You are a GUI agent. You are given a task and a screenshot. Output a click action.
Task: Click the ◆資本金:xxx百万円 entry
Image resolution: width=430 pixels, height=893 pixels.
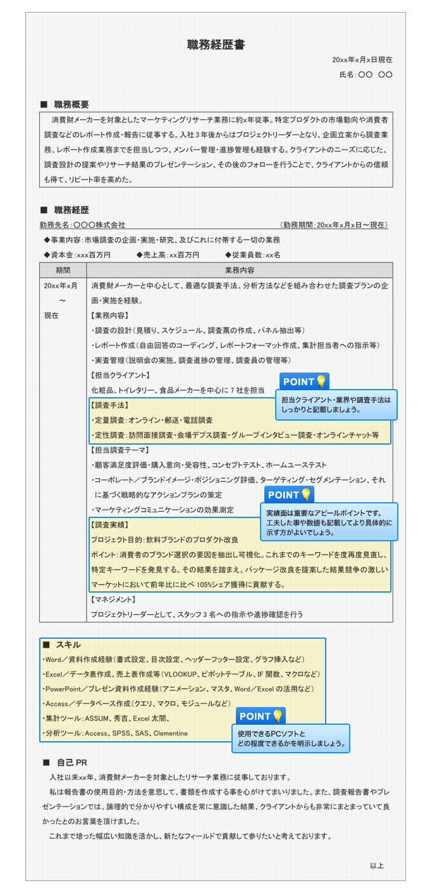tap(77, 255)
